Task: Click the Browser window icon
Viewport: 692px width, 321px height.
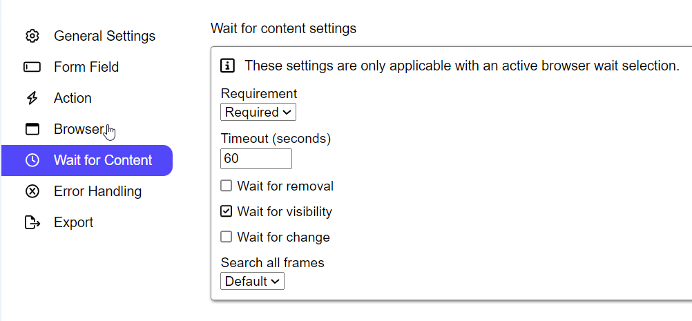Action: [x=32, y=129]
